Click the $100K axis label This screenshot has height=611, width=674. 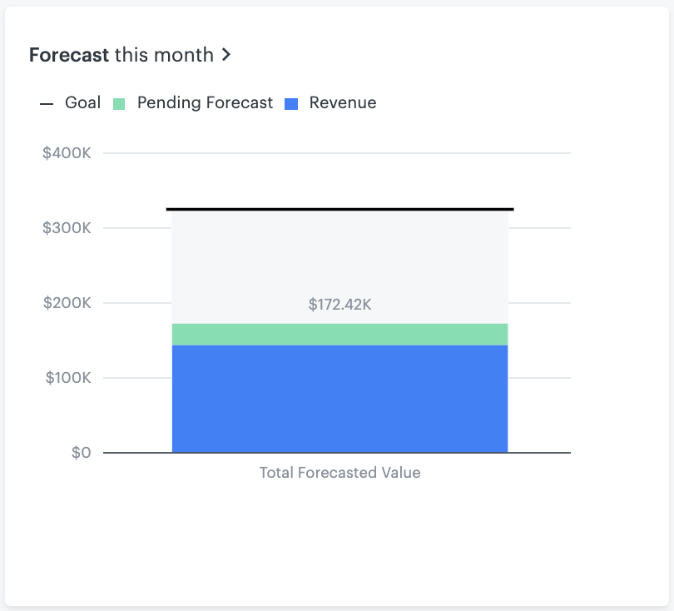(68, 378)
